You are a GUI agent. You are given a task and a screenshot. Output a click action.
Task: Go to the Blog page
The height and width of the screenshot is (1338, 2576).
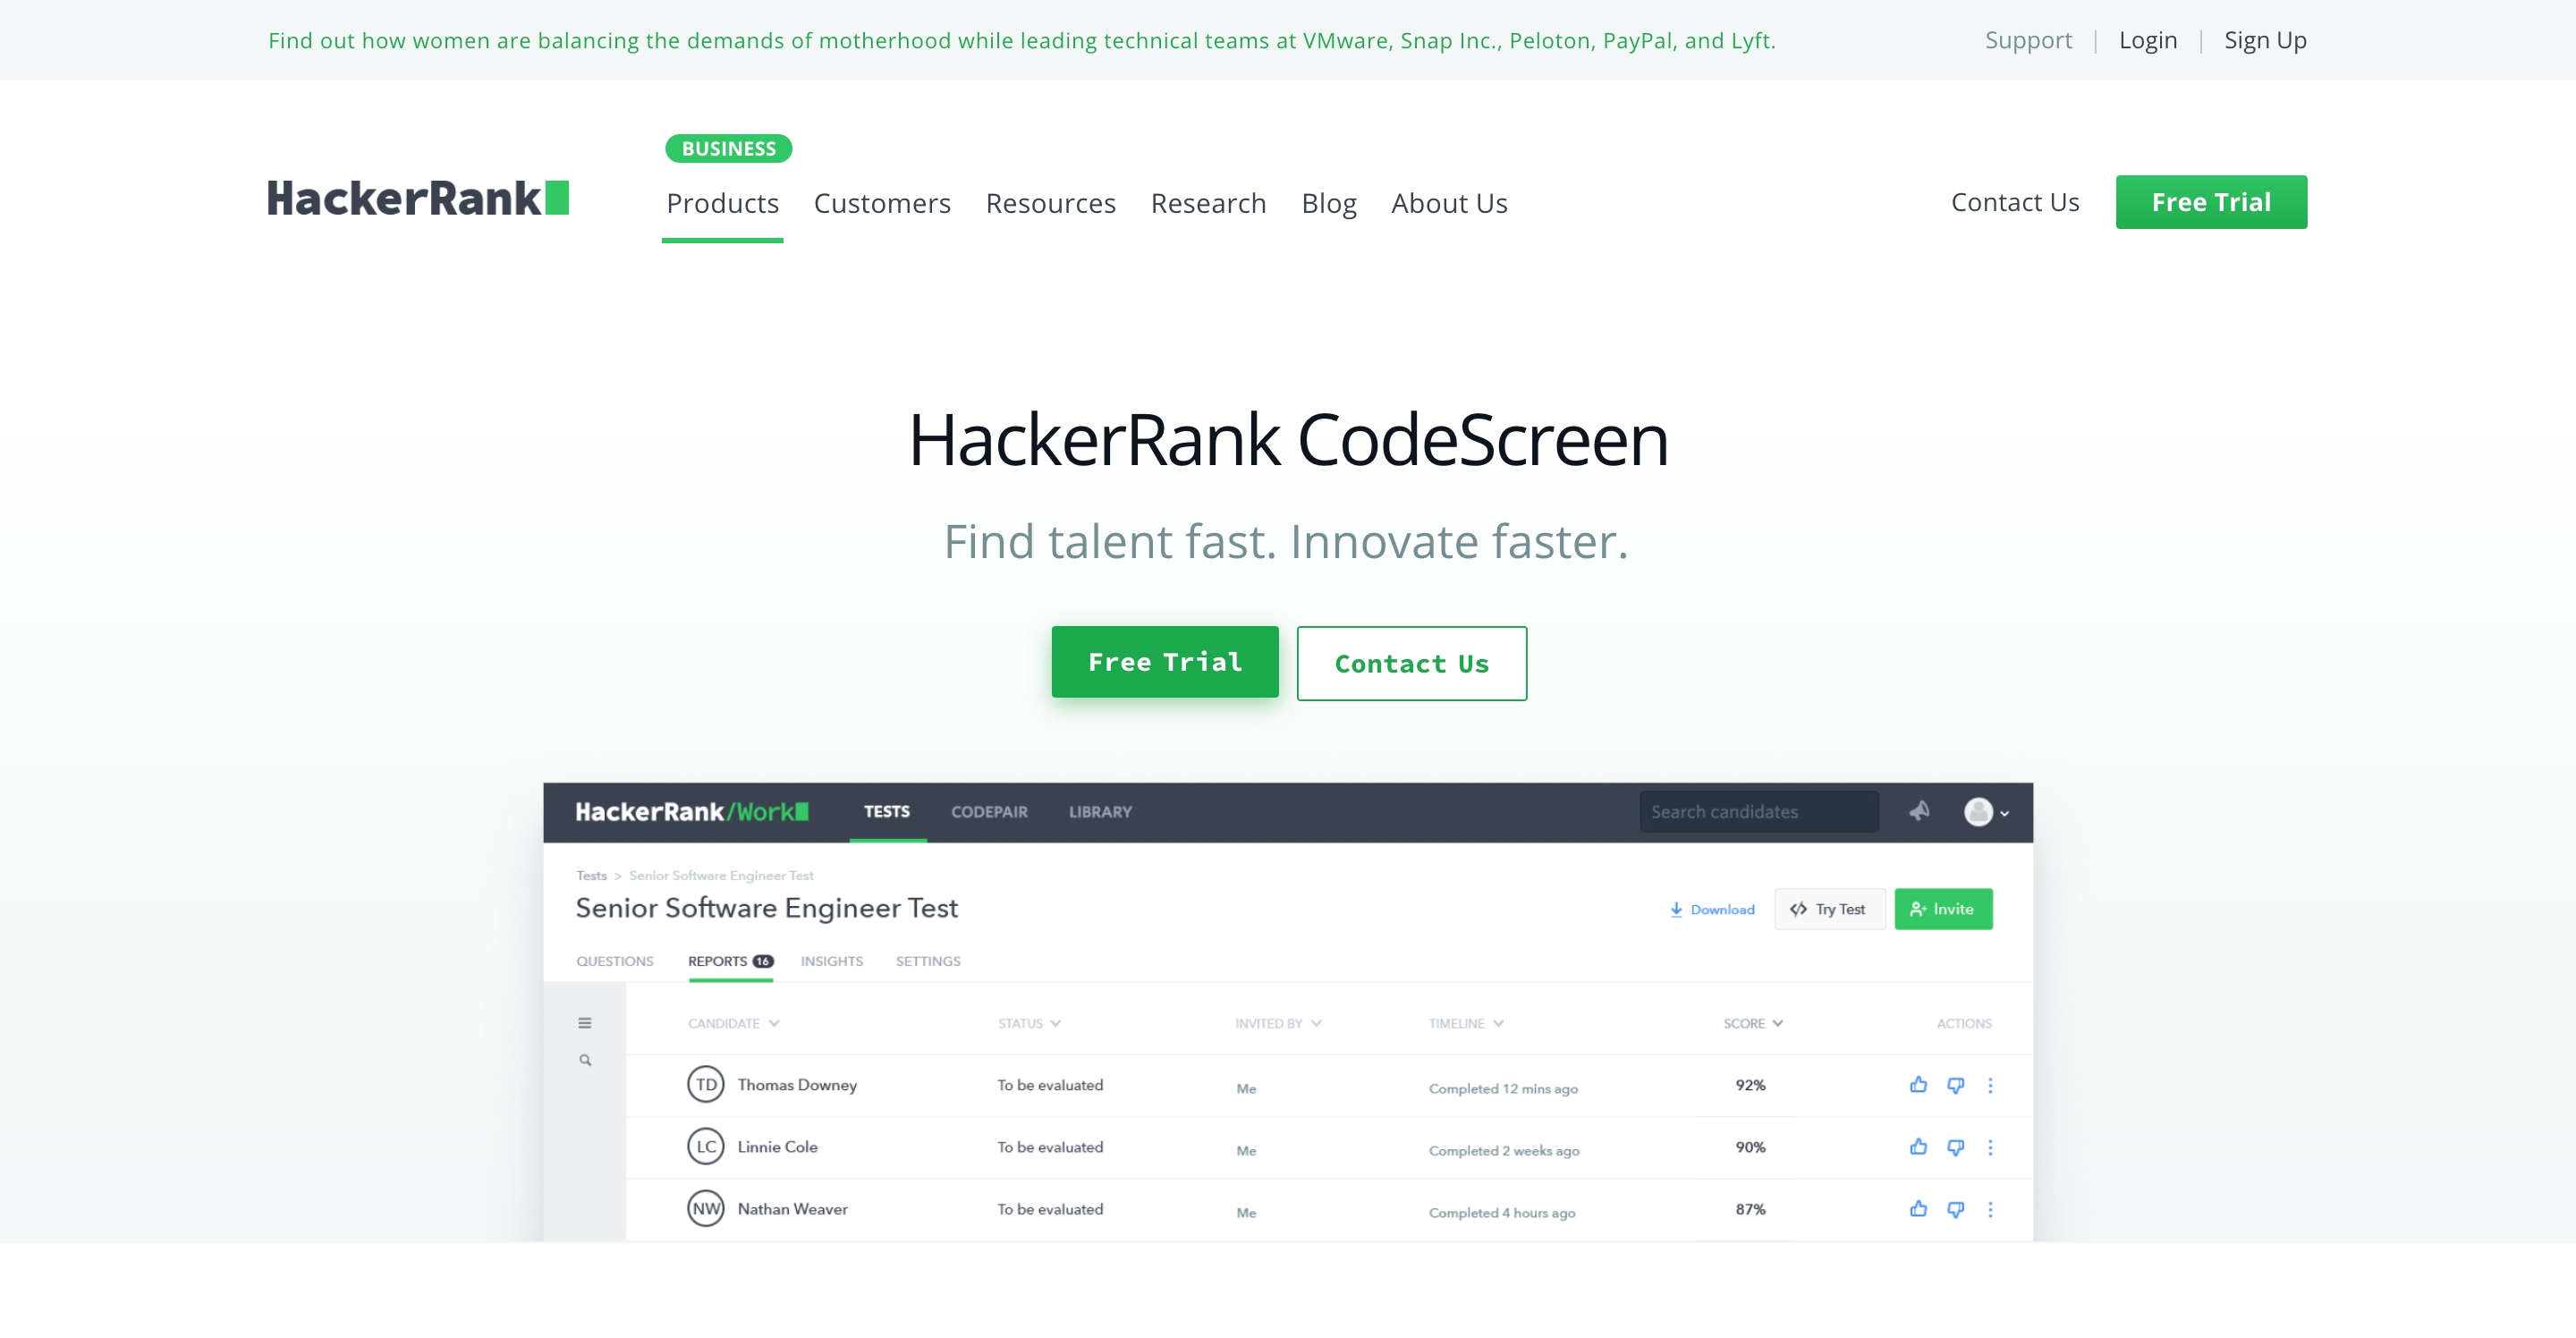pyautogui.click(x=1329, y=203)
